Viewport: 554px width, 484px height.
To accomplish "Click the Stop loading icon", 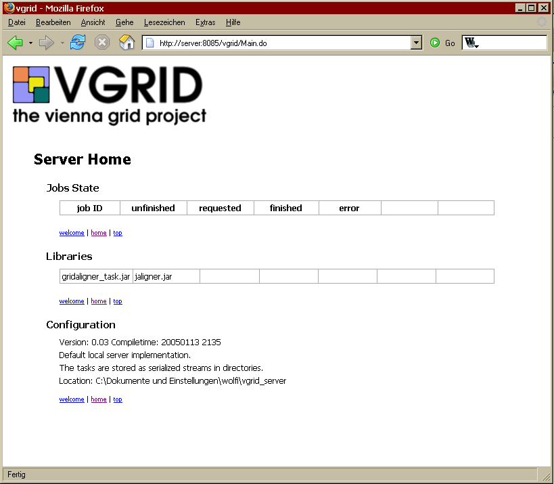I will 101,43.
